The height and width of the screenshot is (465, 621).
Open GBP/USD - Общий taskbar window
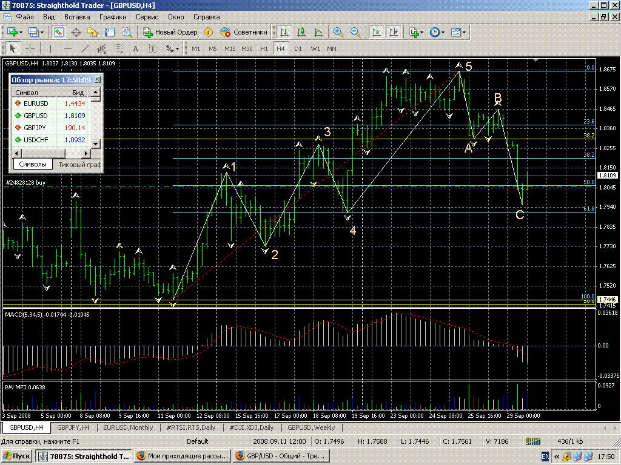(282, 457)
